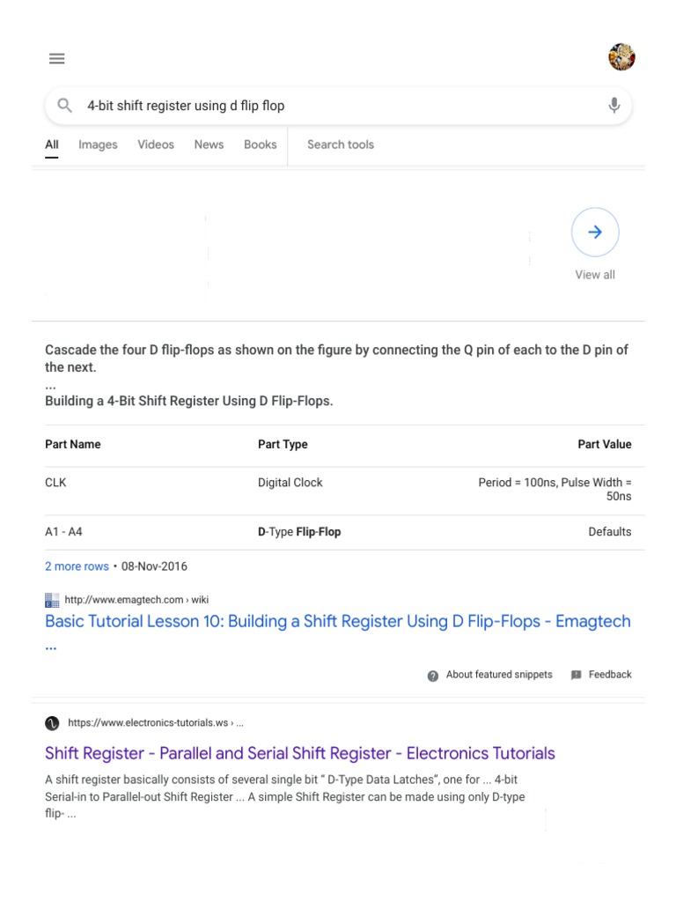Viewport: 676px width, 902px height.
Task: Click the account profile avatar
Action: point(621,57)
